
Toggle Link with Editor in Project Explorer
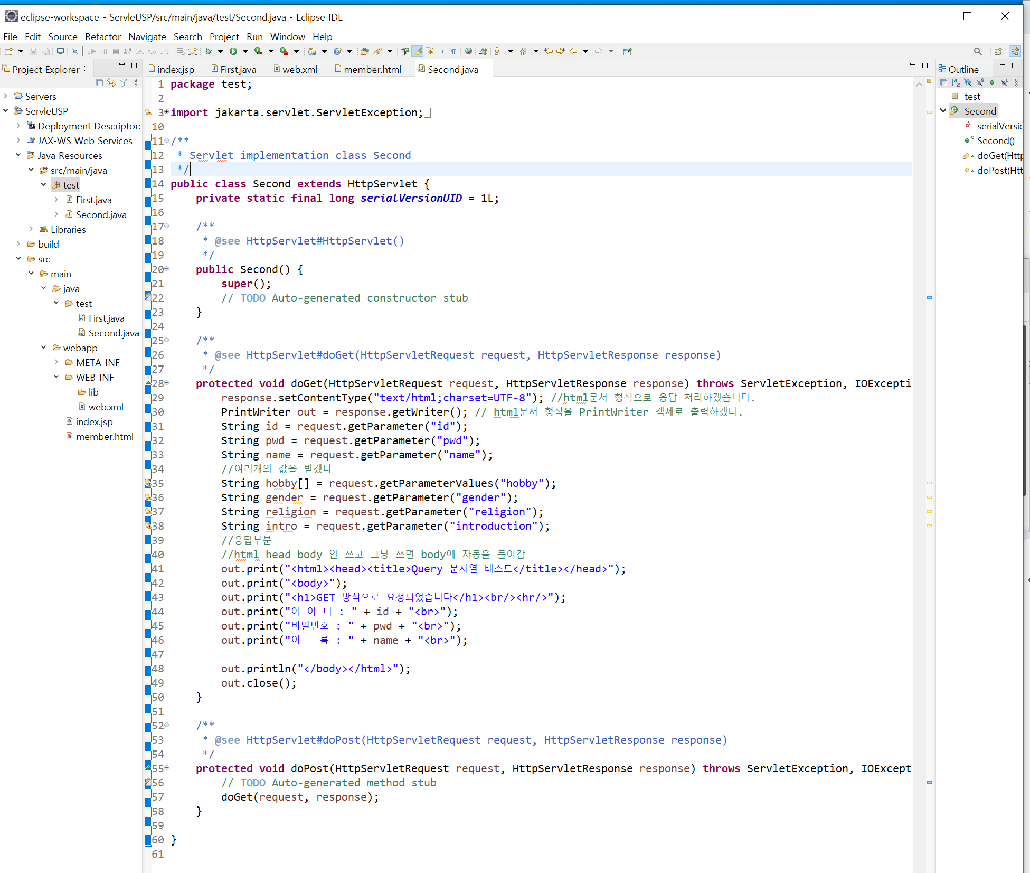111,82
